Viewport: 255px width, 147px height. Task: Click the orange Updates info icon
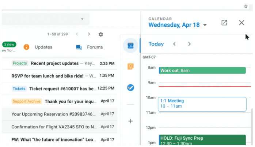click(26, 47)
